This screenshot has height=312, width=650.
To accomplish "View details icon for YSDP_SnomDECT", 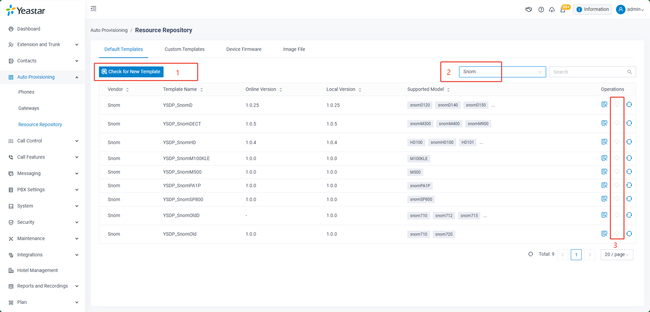I will [604, 123].
